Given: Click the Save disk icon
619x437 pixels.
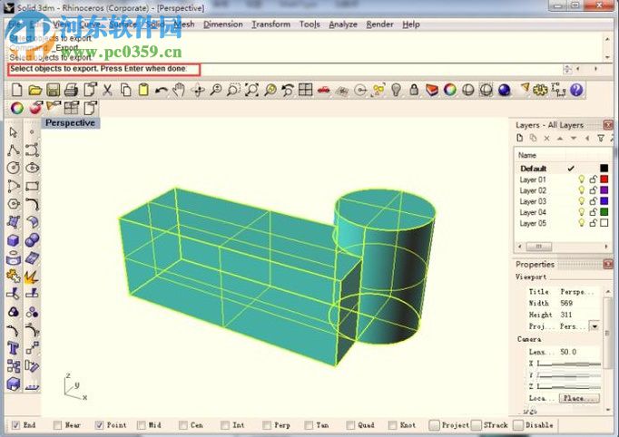Looking at the screenshot, I should (x=53, y=90).
